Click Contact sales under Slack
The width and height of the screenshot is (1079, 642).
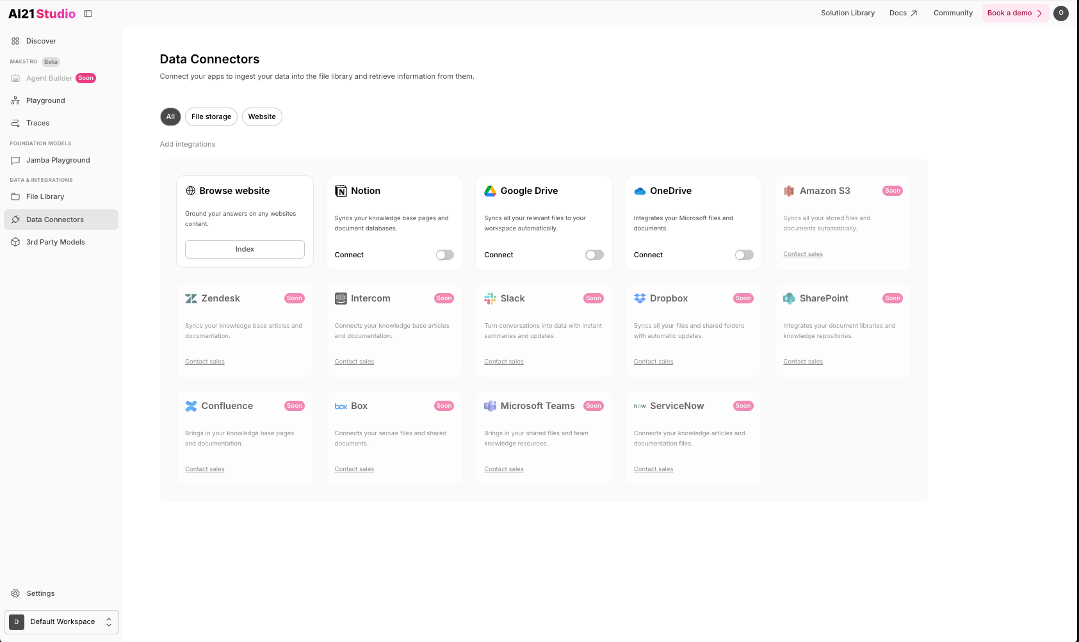(504, 362)
